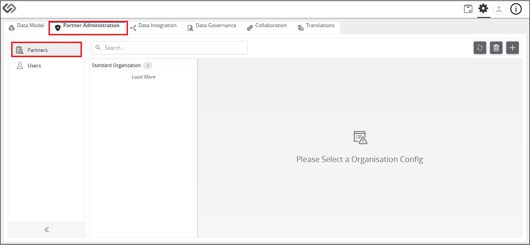Go to the Data Governance tab
The image size is (530, 245).
pos(212,28)
